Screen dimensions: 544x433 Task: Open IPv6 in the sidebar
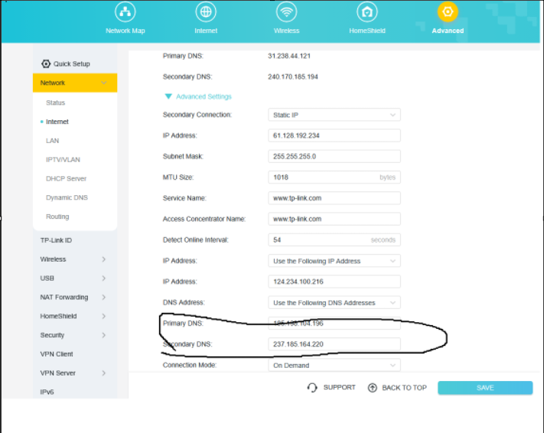(x=47, y=392)
